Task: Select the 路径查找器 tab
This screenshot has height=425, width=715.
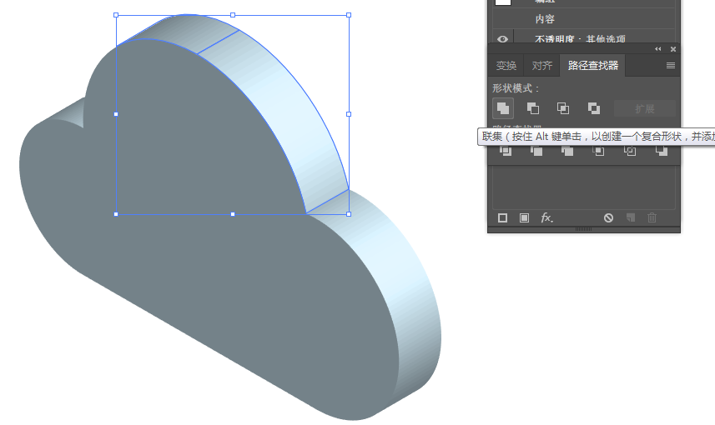Action: point(593,66)
